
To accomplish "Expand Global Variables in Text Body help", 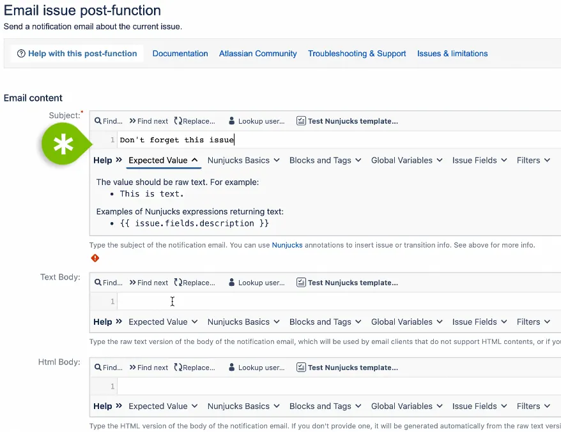I will [406, 322].
